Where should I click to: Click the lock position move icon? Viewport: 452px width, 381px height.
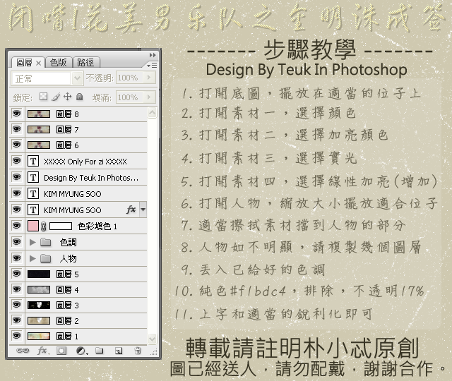(68, 97)
